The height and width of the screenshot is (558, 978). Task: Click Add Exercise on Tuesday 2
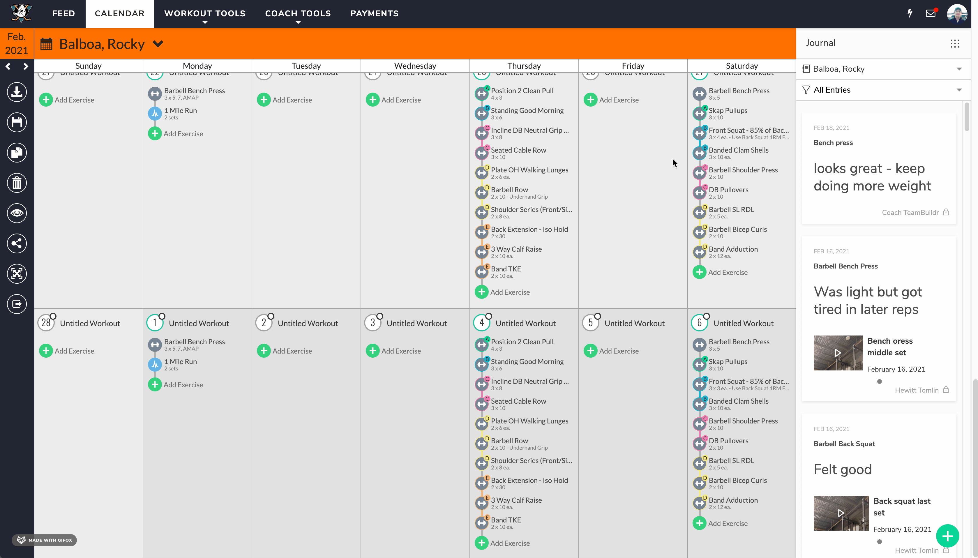coord(284,351)
